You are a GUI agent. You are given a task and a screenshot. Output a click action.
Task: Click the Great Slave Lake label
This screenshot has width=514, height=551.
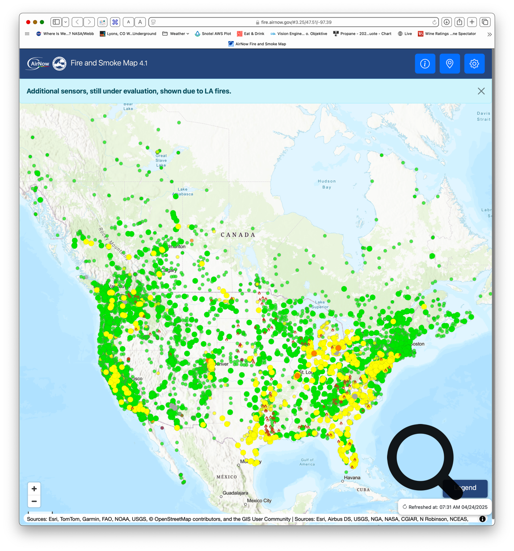tap(161, 161)
